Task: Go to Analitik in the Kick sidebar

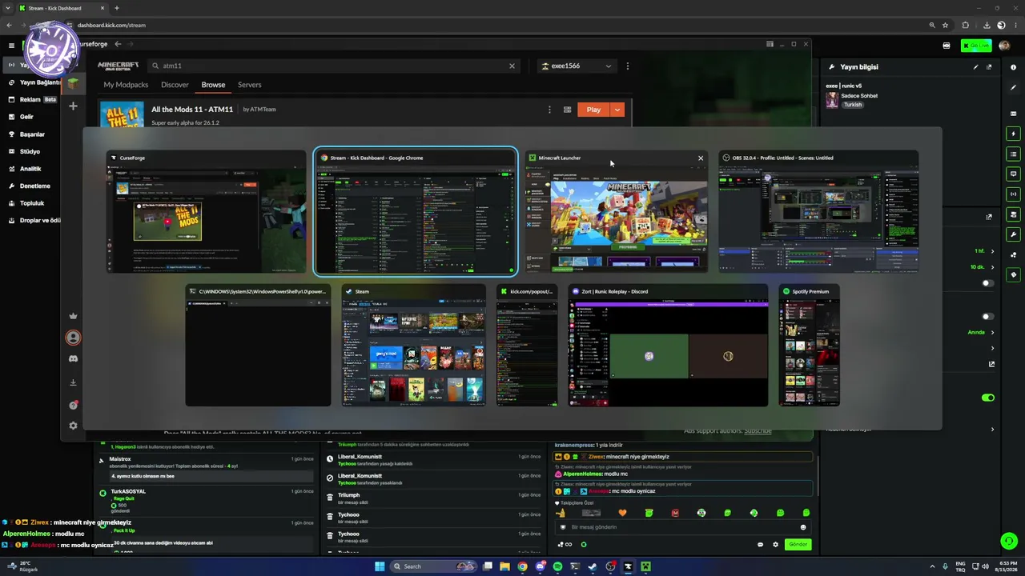Action: point(32,169)
